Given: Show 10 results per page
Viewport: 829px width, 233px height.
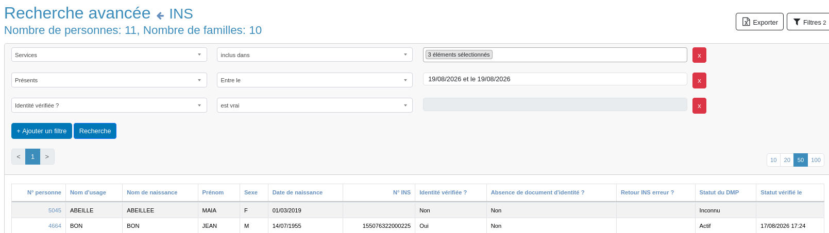Looking at the screenshot, I should click(773, 160).
